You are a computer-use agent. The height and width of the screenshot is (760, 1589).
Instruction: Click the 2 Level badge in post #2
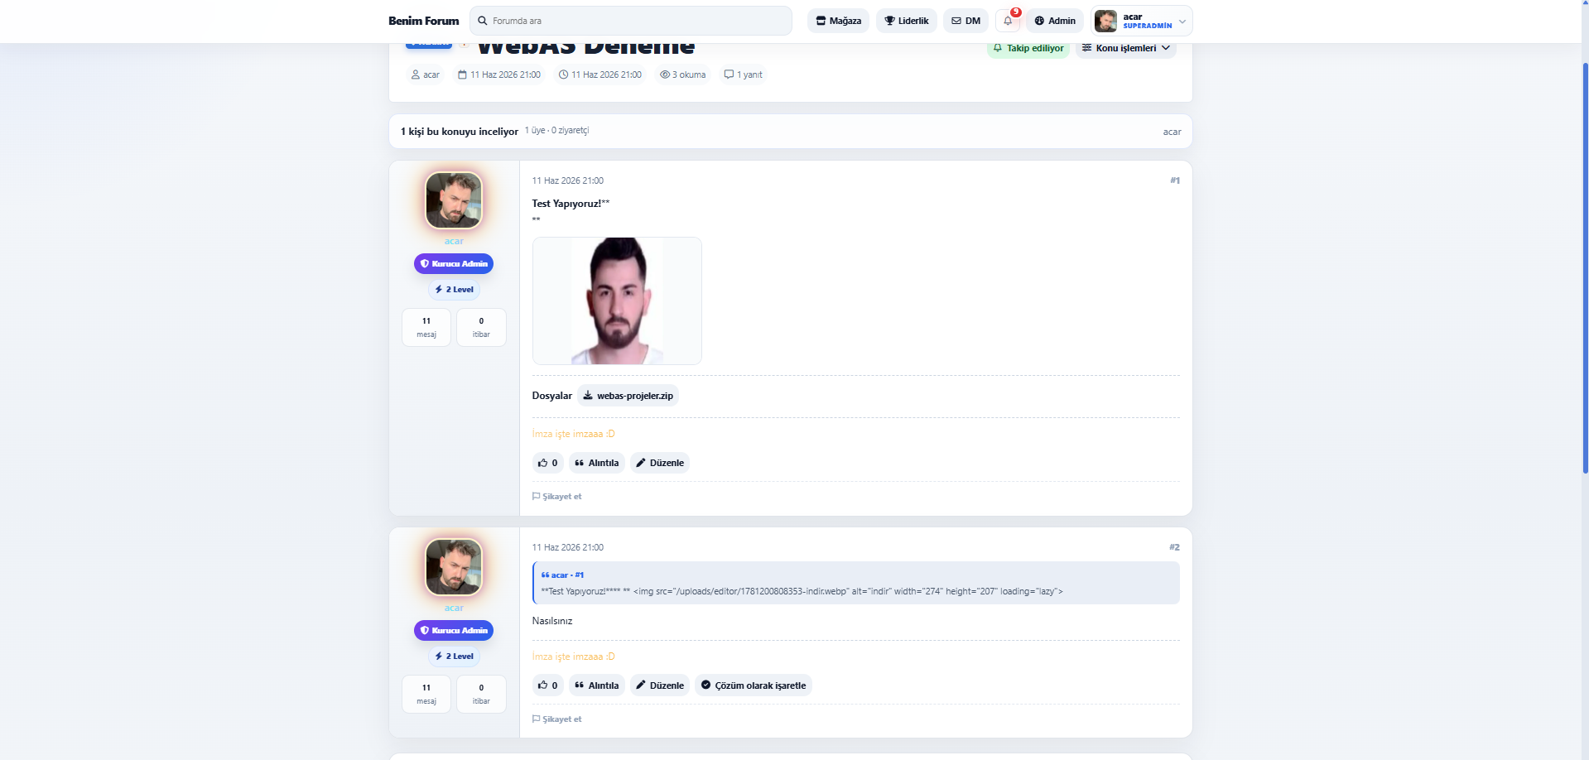tap(454, 656)
